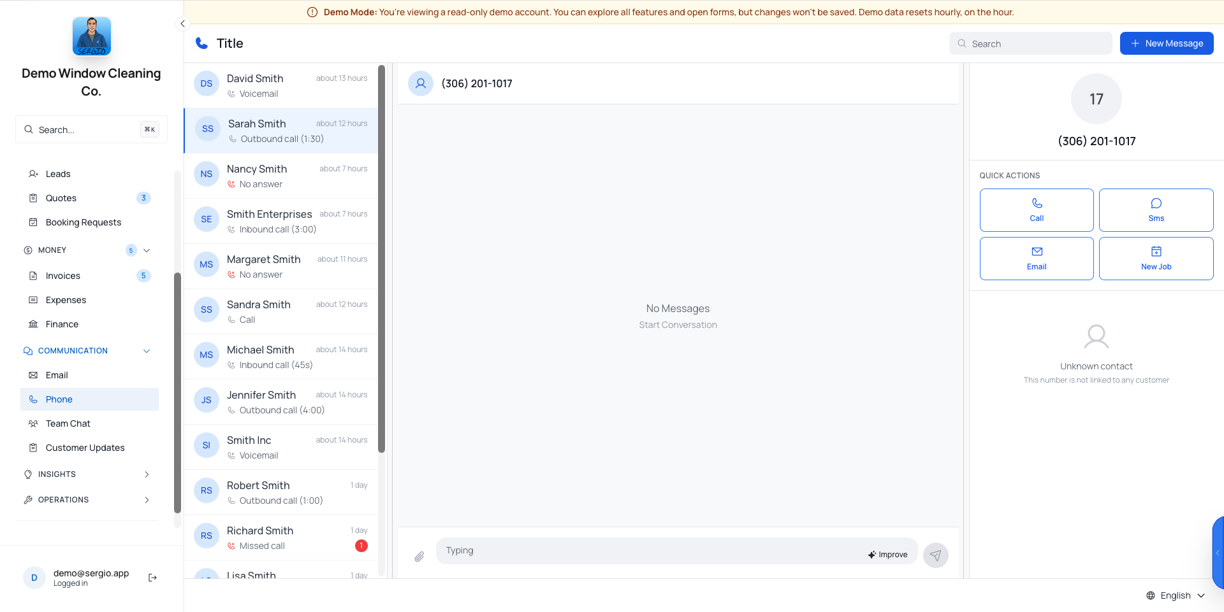Click the logout icon next to demo@sergio.app
1224x612 pixels.
152,578
